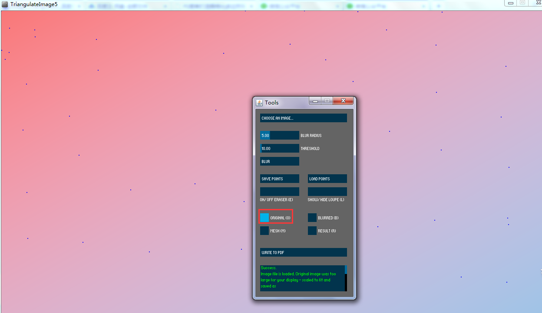Toggle the Show/Hide Loupe switch
This screenshot has height=313, width=542.
point(327,192)
